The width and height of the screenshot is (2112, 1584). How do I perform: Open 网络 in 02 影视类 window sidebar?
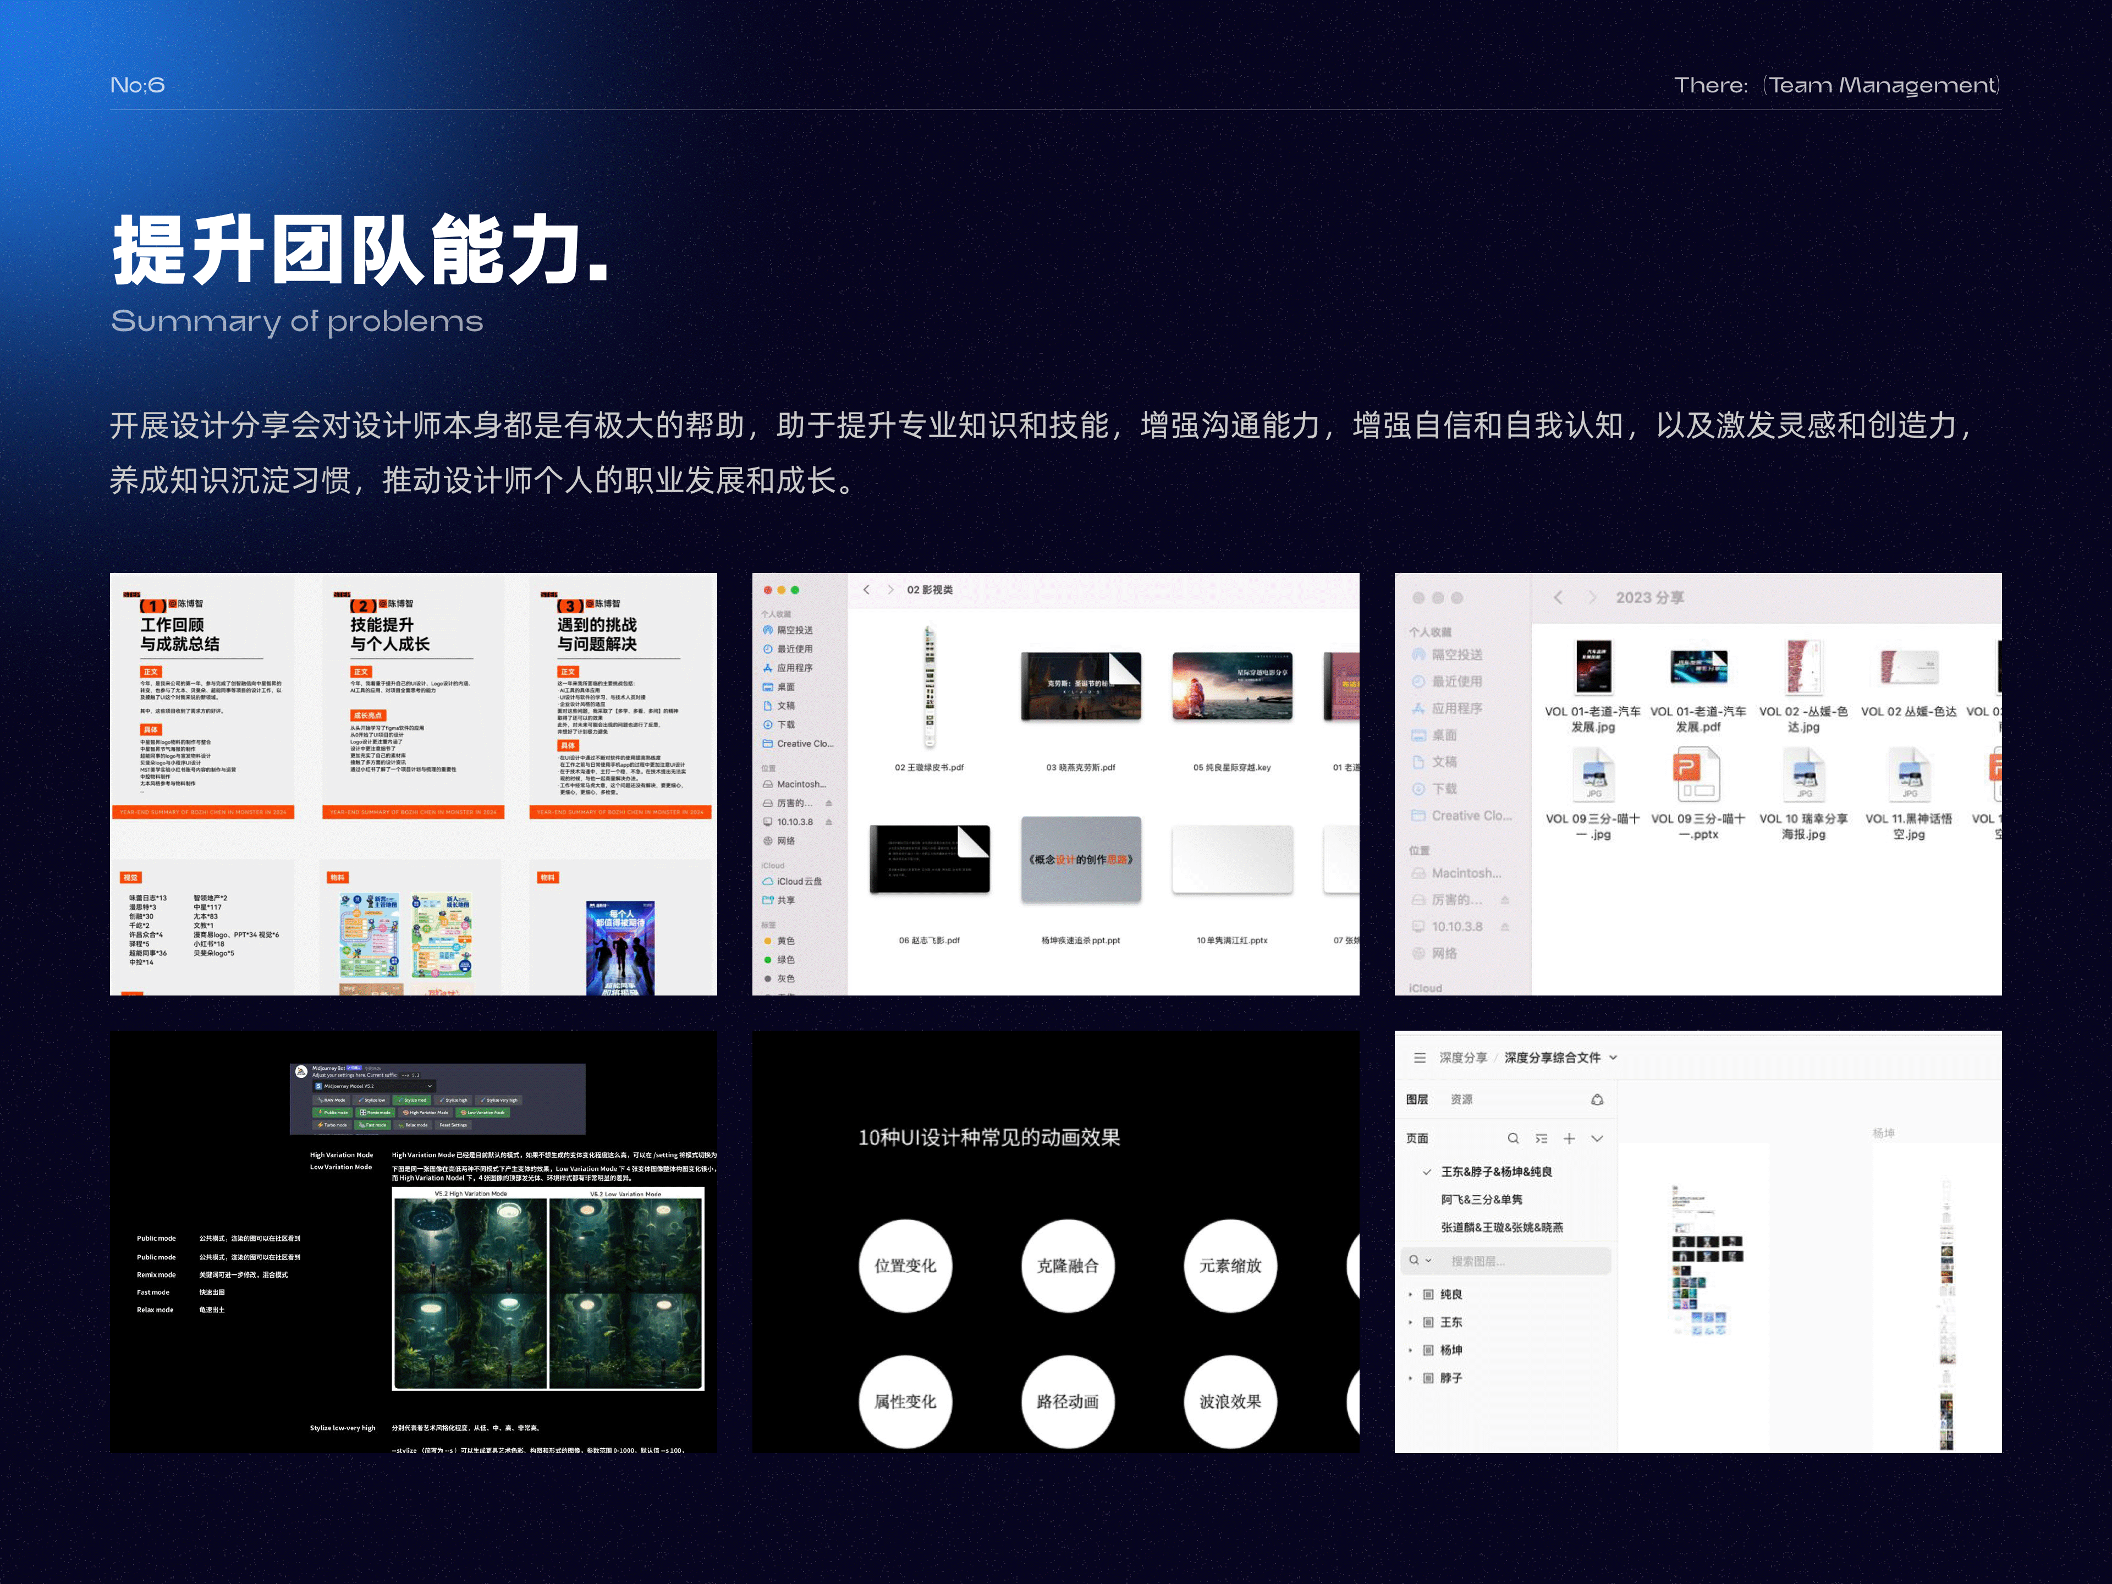[x=778, y=841]
